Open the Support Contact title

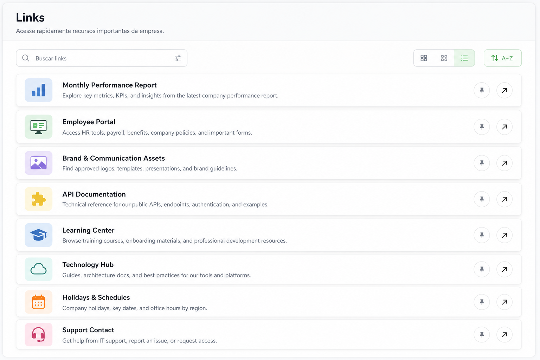pos(88,330)
